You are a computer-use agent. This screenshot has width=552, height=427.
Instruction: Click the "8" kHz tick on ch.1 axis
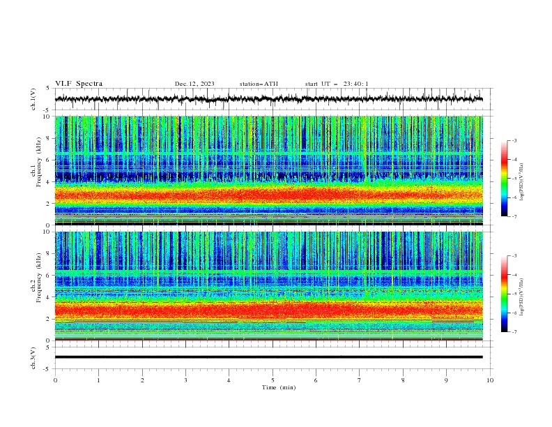tap(48, 138)
